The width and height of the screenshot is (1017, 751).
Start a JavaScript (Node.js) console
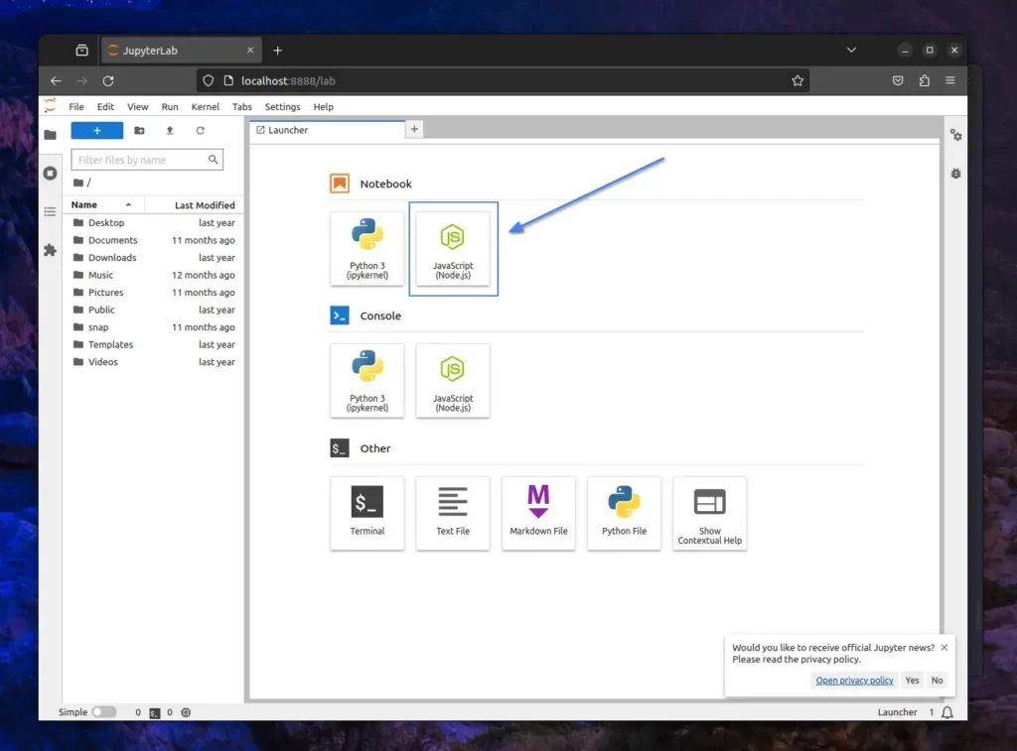[x=453, y=381]
